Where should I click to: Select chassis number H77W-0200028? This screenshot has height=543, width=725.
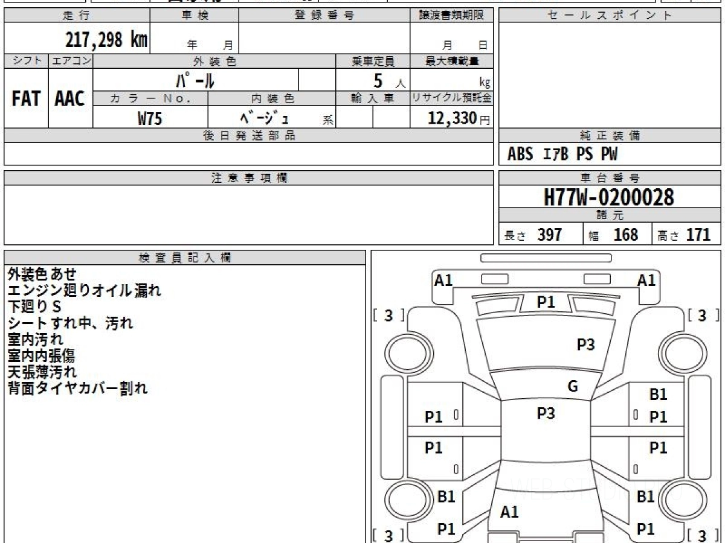609,197
